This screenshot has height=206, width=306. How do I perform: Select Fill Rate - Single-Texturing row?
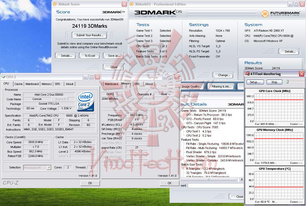point(215,144)
